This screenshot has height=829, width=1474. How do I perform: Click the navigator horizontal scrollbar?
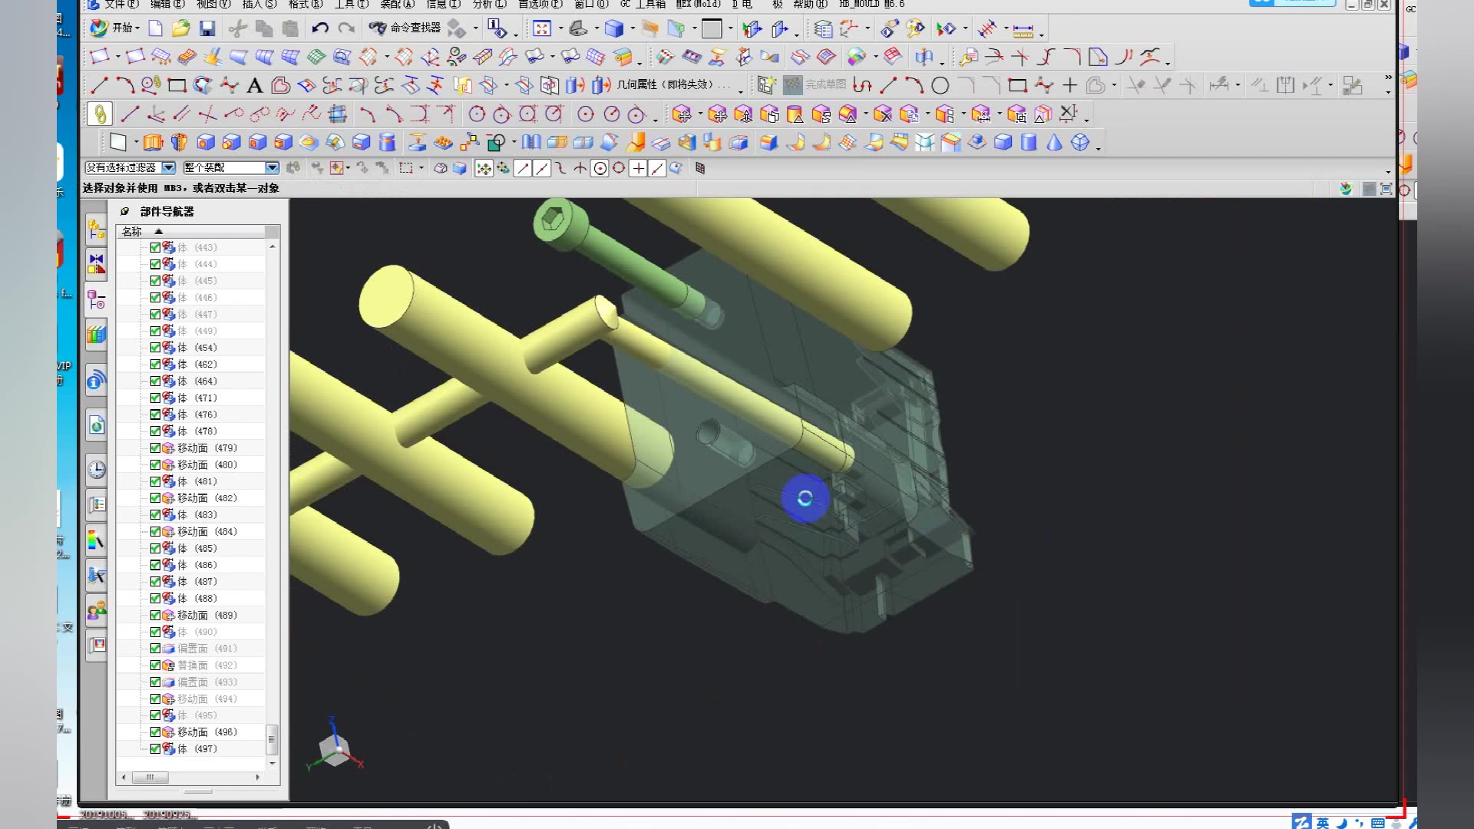tap(150, 778)
